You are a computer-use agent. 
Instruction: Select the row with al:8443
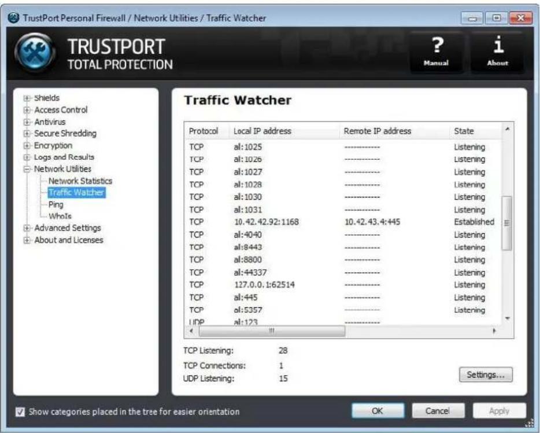pyautogui.click(x=343, y=247)
